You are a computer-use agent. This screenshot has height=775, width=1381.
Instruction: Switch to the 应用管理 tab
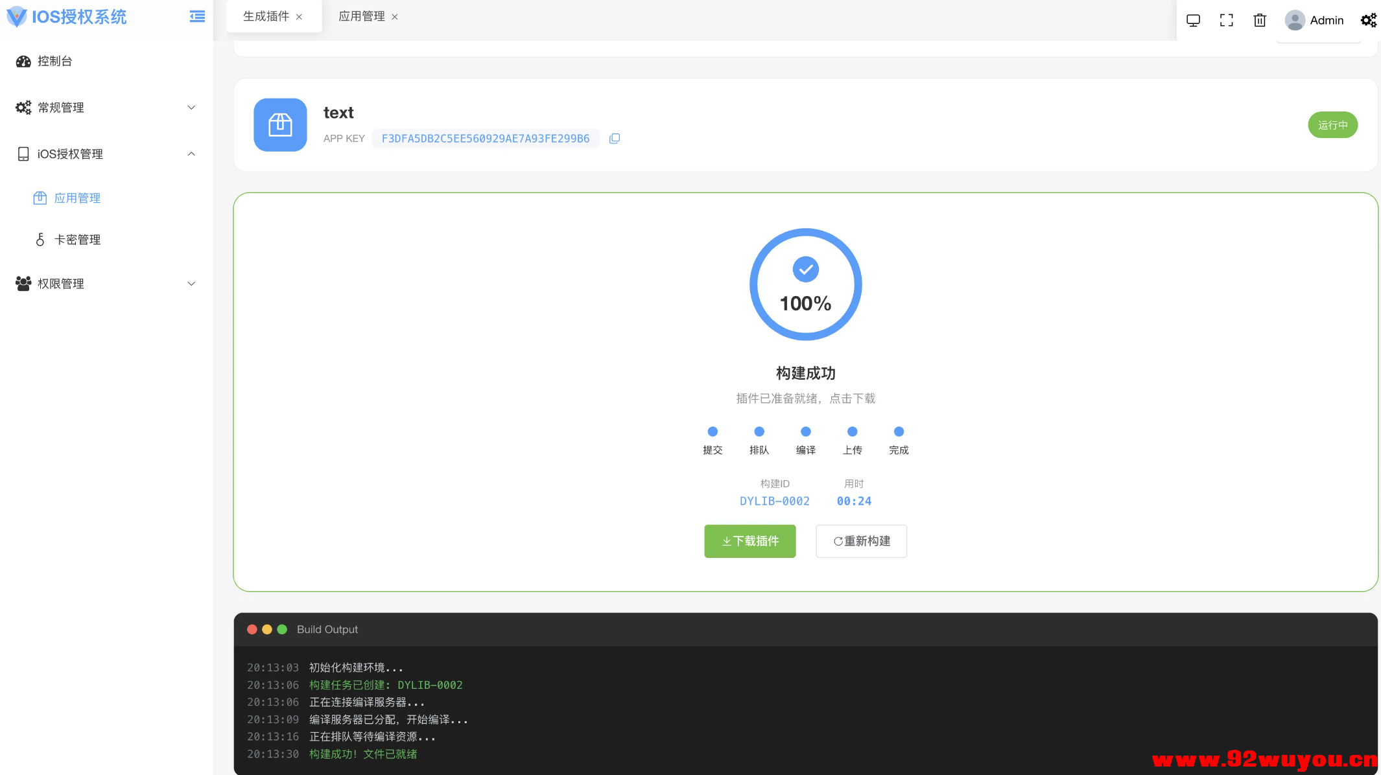click(361, 16)
